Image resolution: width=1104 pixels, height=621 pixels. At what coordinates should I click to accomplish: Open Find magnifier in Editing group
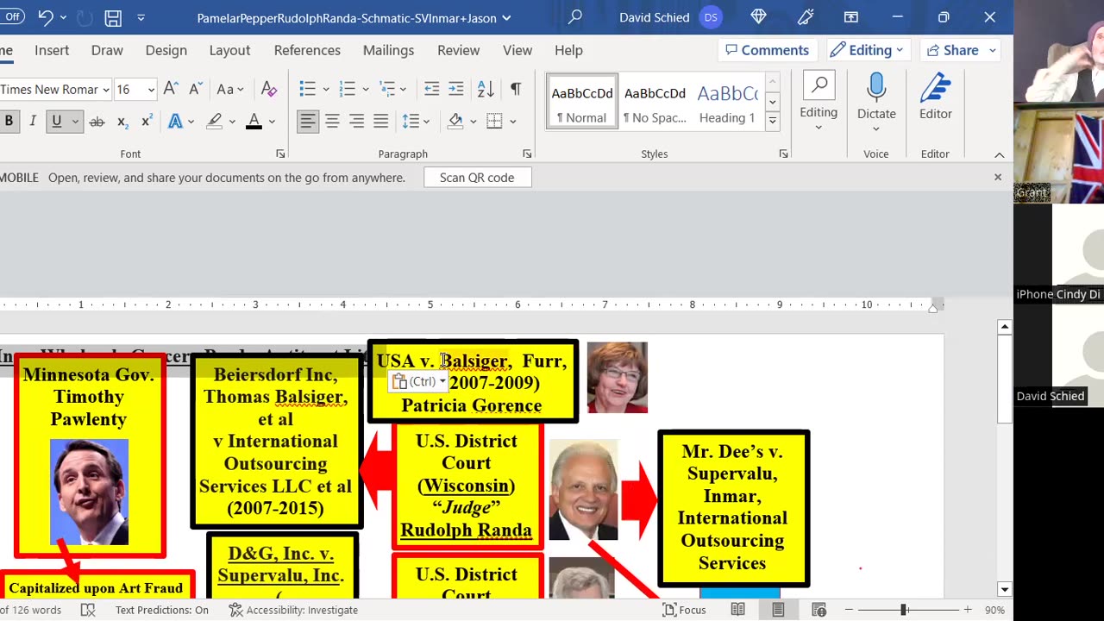[819, 85]
